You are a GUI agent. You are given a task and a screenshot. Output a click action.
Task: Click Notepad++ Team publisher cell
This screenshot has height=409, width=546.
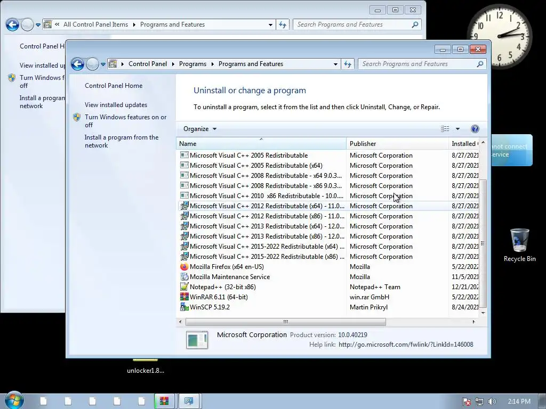375,287
